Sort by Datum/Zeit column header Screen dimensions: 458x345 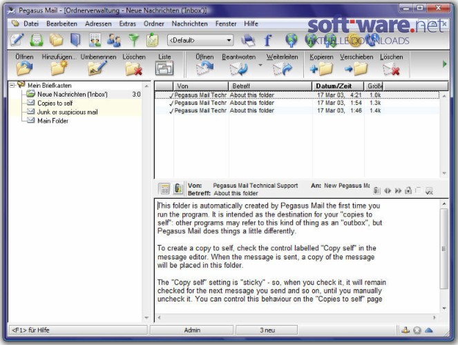338,86
